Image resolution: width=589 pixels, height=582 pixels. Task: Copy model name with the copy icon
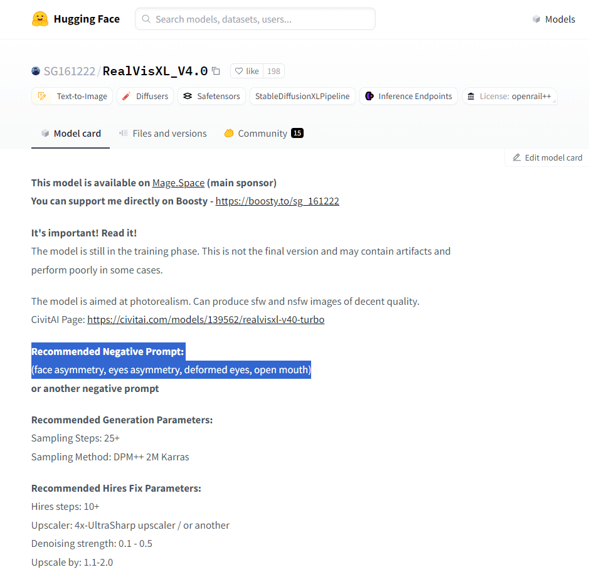216,71
